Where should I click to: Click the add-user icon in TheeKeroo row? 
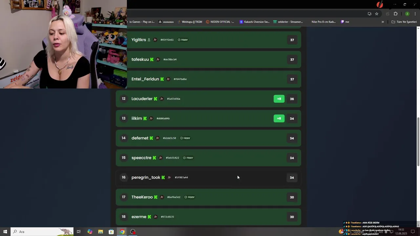(x=162, y=197)
